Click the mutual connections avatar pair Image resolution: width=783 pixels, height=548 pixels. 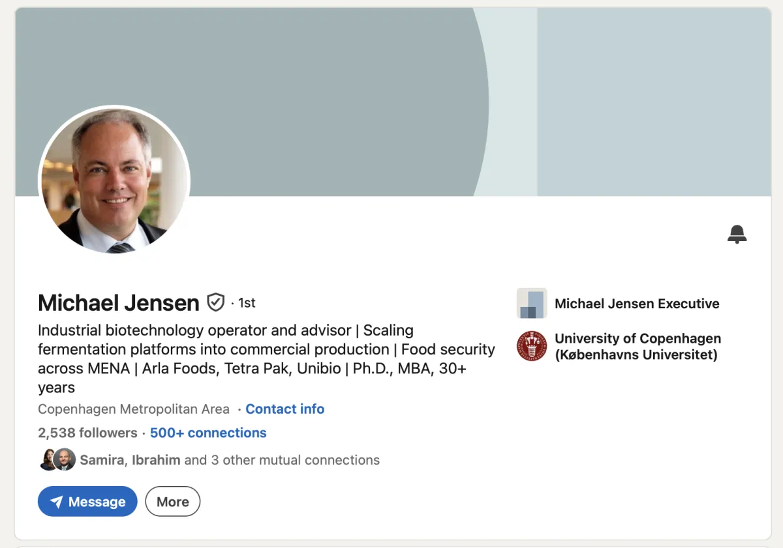[57, 460]
